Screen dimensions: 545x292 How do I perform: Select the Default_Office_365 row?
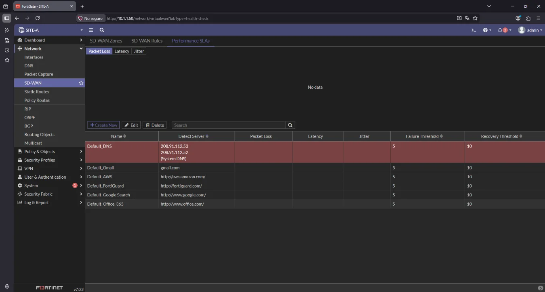click(315, 204)
